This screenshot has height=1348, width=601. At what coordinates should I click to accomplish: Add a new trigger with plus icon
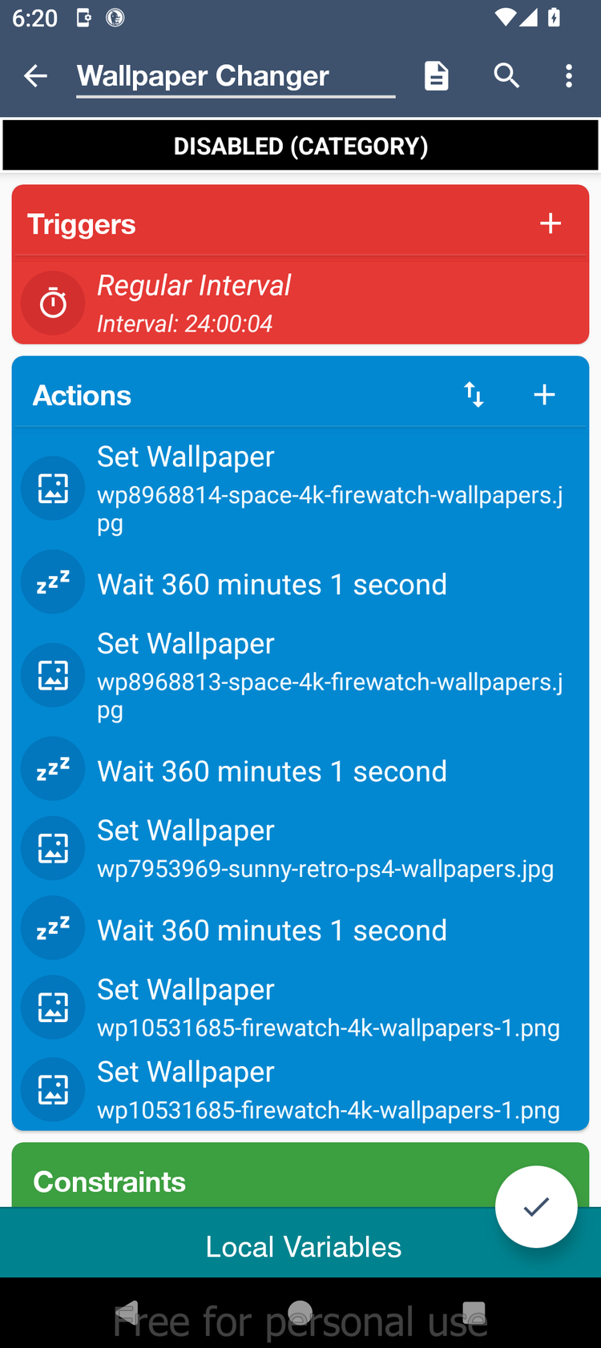click(x=550, y=223)
